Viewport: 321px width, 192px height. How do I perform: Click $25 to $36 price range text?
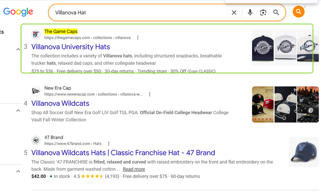tap(42, 71)
